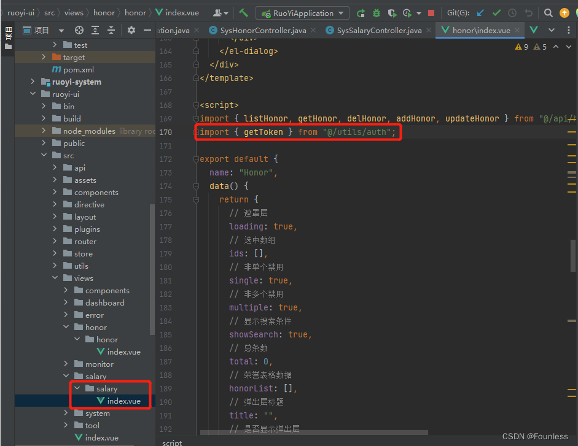
Task: Open index.vue under honor folder
Action: pos(119,352)
